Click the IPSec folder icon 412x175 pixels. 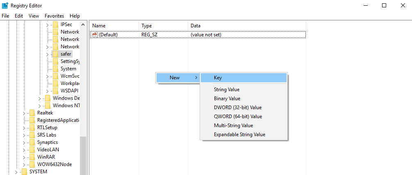(55, 25)
